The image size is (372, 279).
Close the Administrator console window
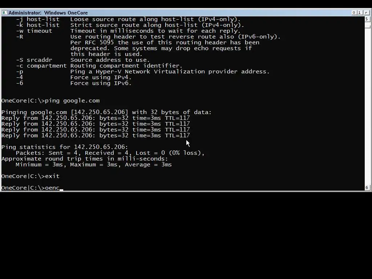pyautogui.click(x=366, y=13)
